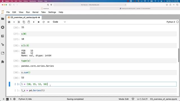Cut the selected cell using the scissors icon
The image size is (180, 101).
[x=19, y=22]
